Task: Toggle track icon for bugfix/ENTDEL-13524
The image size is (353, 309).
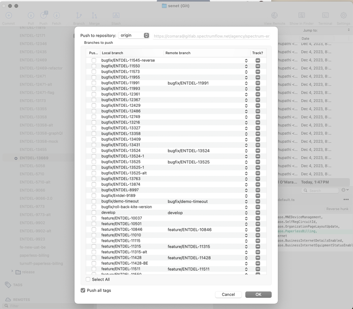Action: [258, 151]
